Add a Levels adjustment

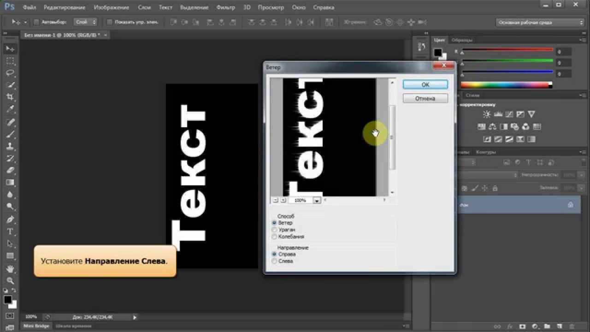pos(498,114)
